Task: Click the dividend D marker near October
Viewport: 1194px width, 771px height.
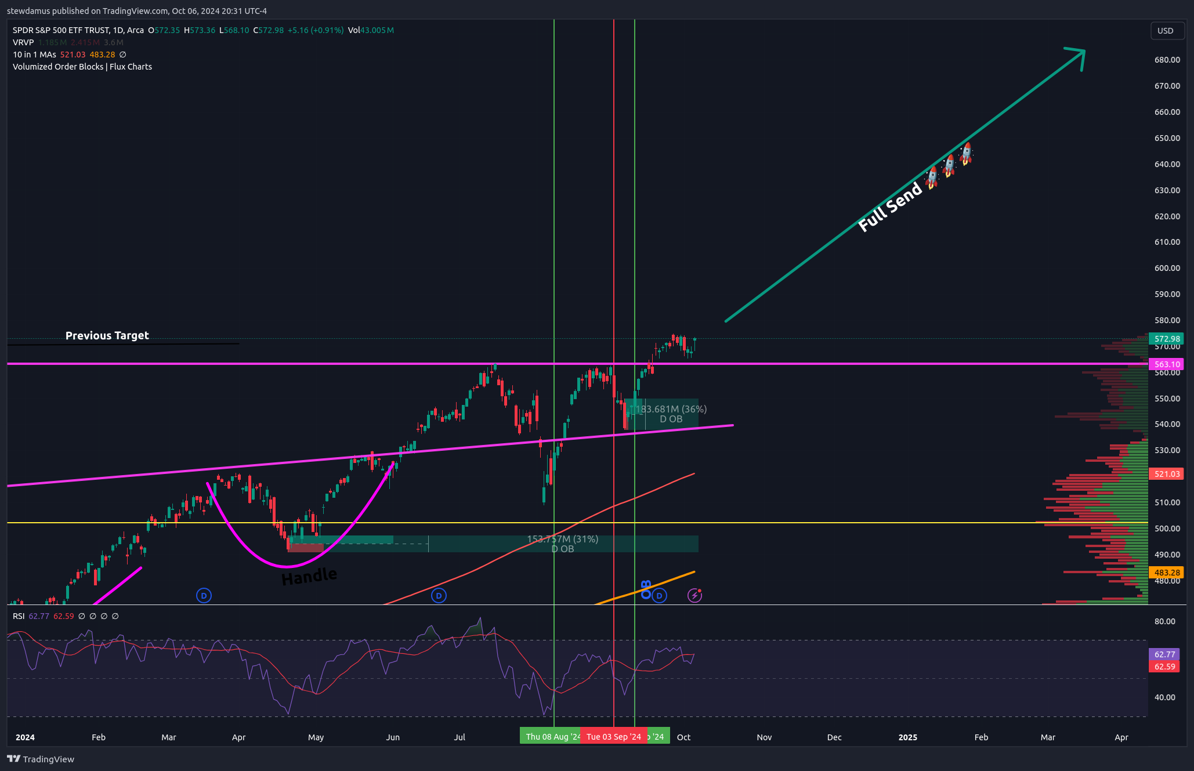Action: pyautogui.click(x=659, y=595)
